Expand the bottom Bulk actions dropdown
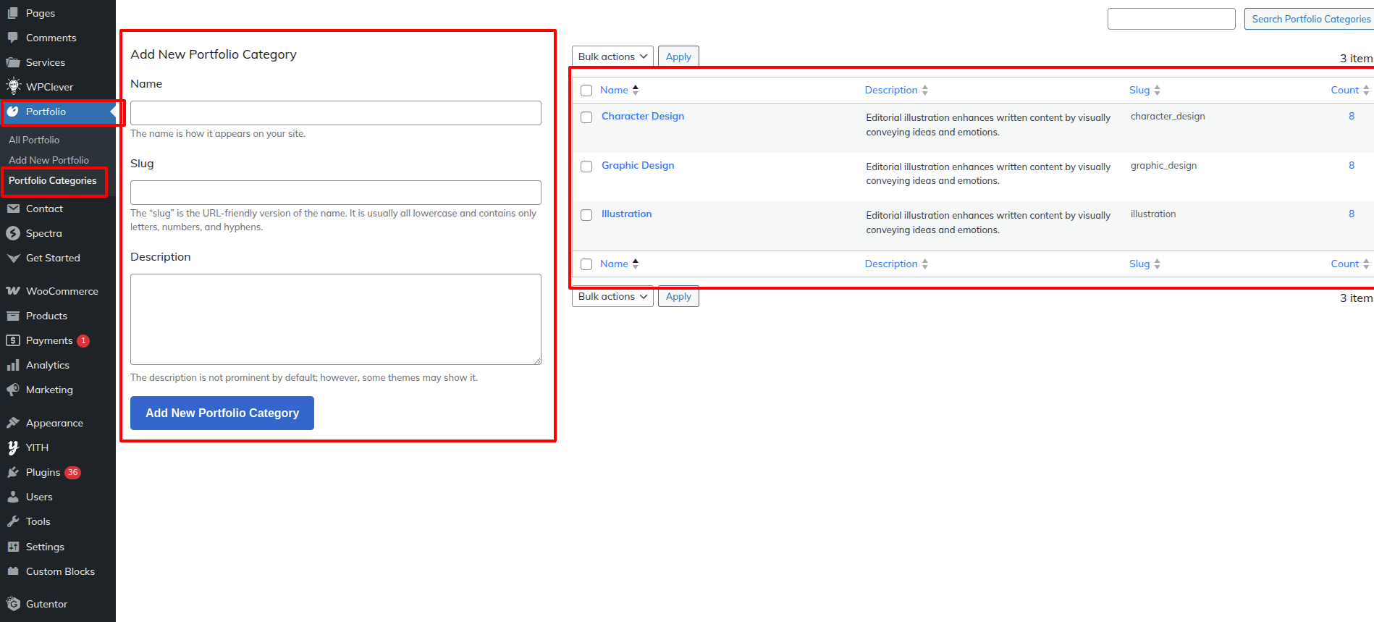 612,296
